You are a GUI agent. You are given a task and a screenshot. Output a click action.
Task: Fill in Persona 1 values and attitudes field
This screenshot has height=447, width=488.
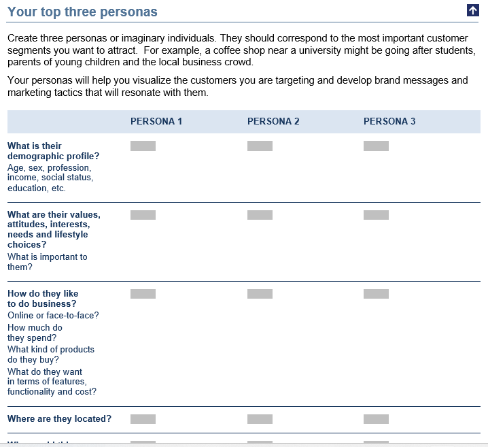(143, 215)
